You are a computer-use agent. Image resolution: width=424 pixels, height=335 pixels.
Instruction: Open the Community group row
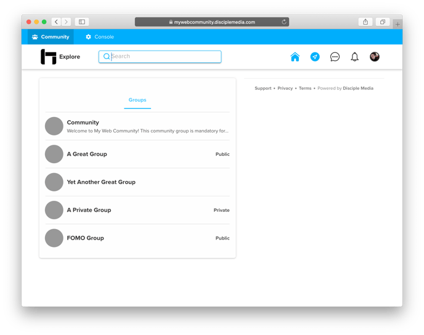(x=137, y=126)
